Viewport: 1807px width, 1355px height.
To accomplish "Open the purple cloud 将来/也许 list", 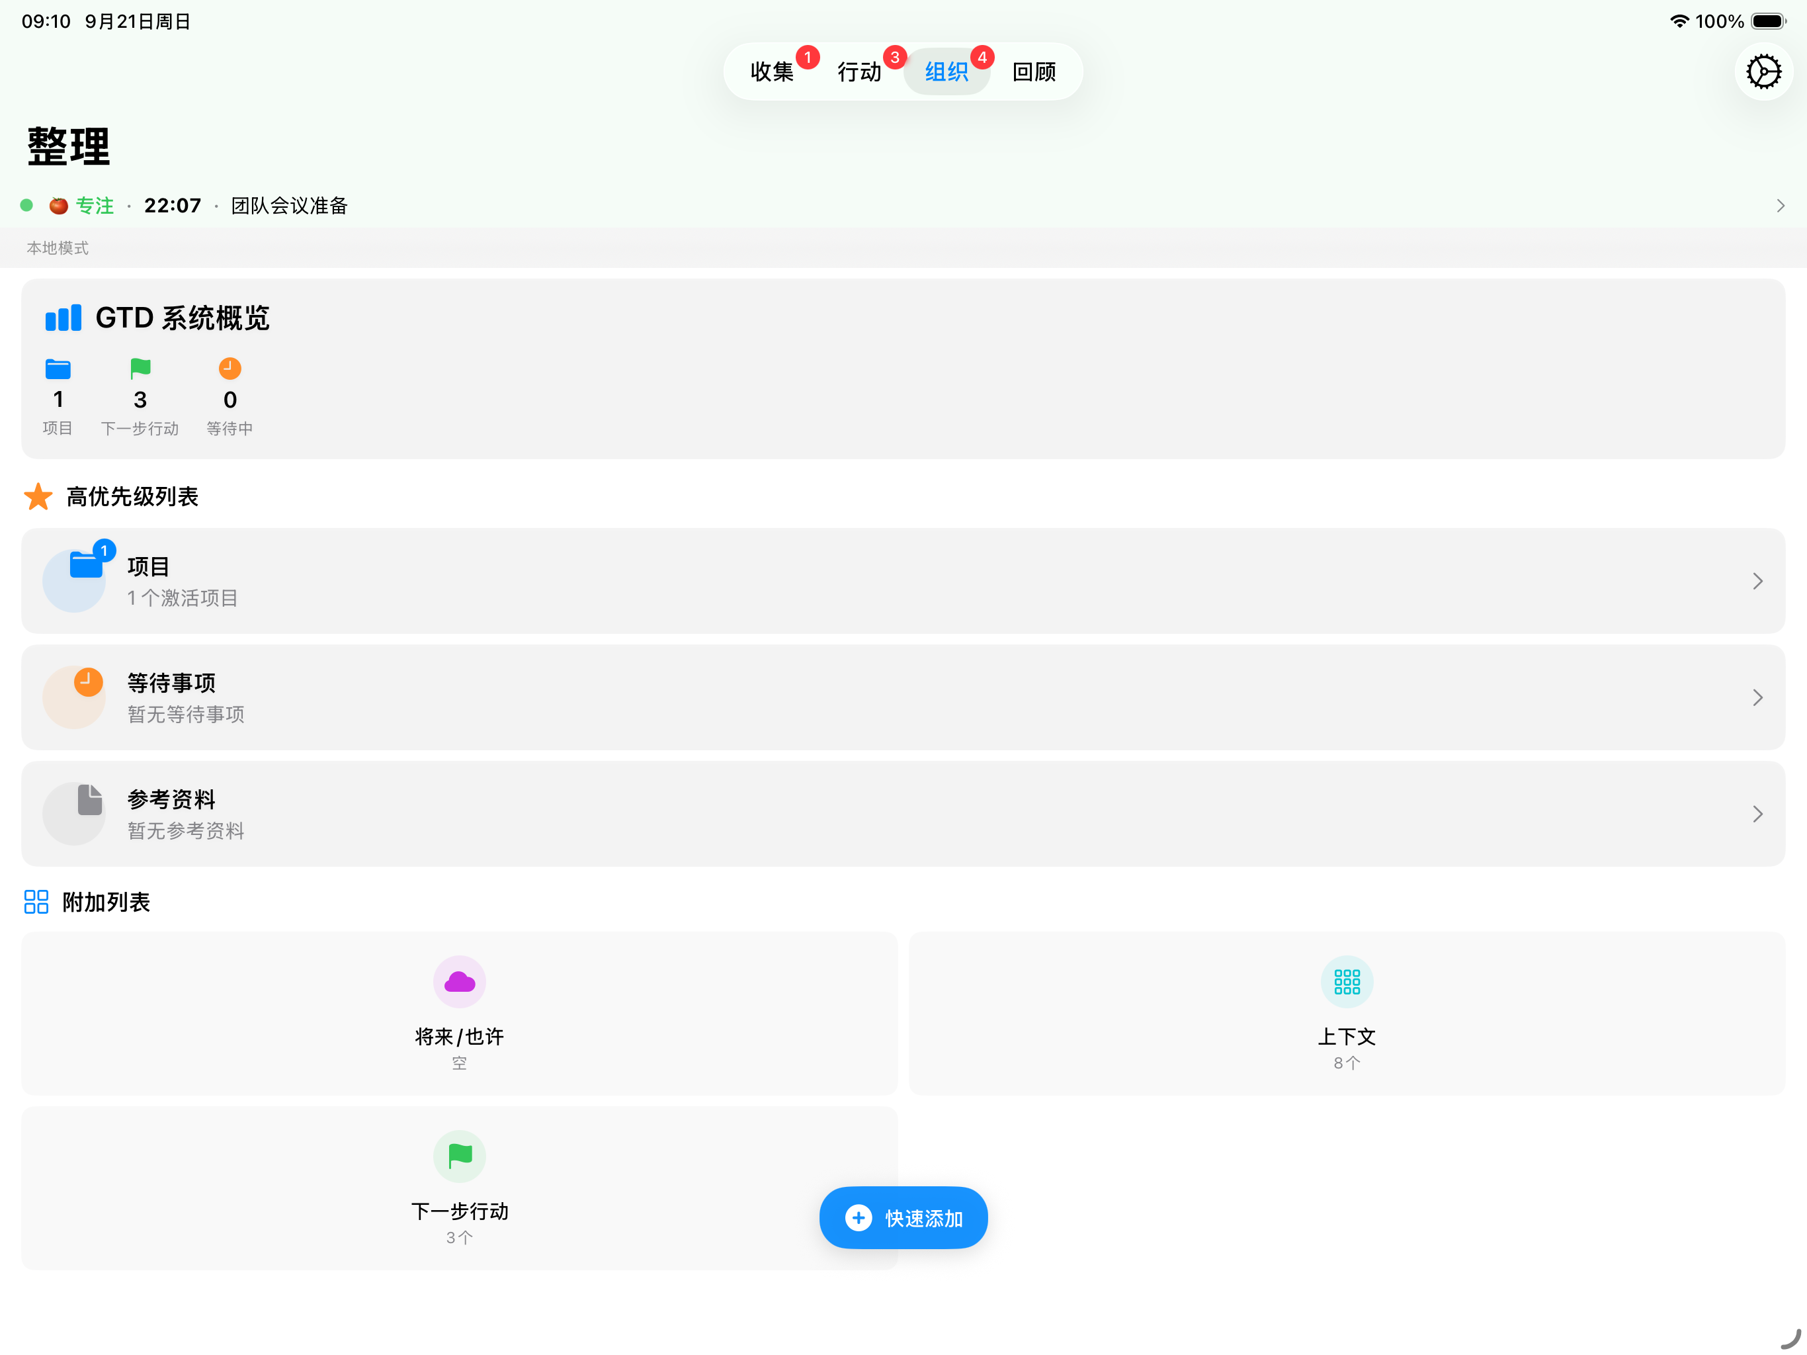I will tap(459, 982).
